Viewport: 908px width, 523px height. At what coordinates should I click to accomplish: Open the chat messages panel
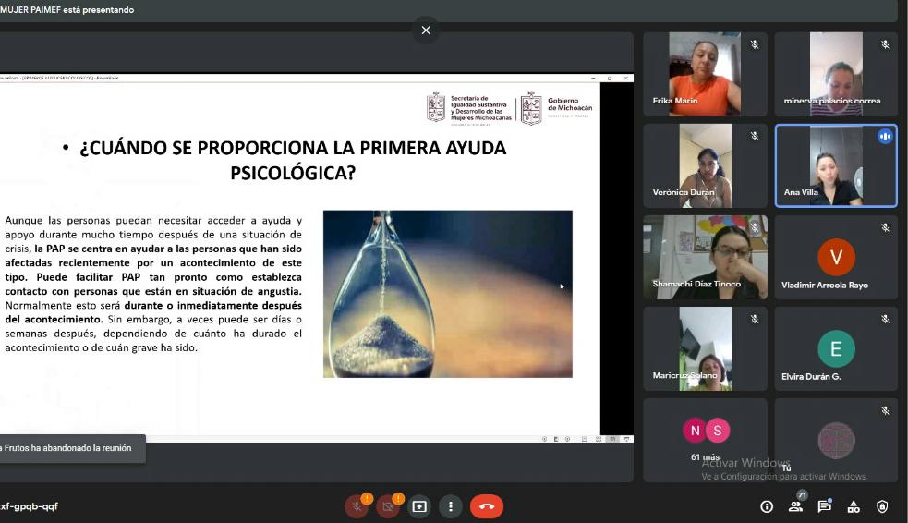click(x=824, y=506)
